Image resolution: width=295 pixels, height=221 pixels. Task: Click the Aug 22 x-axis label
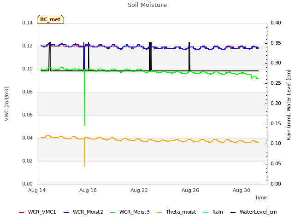[x=139, y=190]
